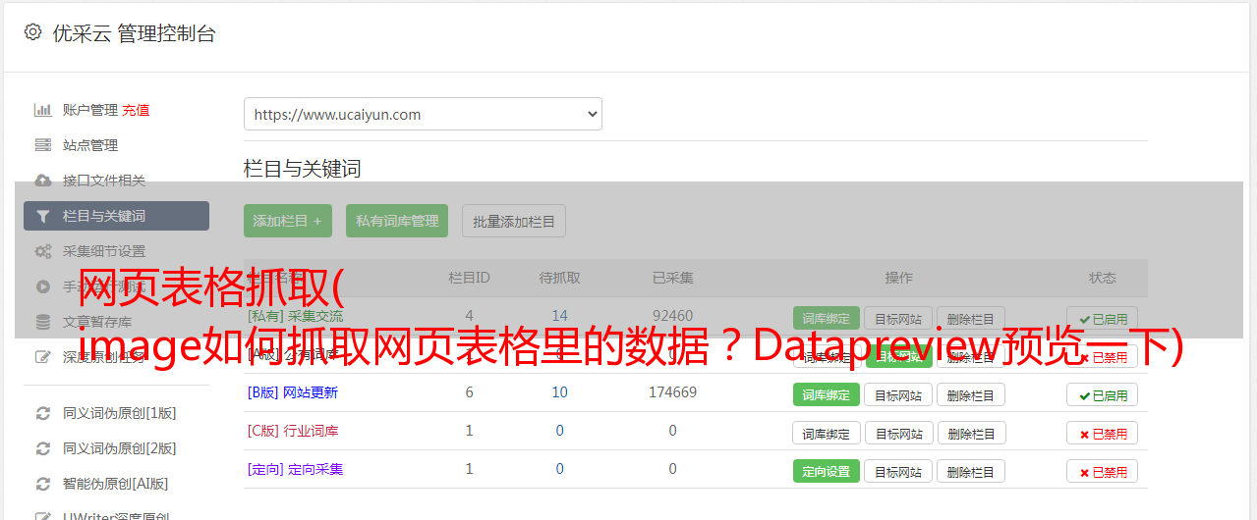Open 账户管理 in the sidebar
The width and height of the screenshot is (1257, 520).
pos(90,110)
